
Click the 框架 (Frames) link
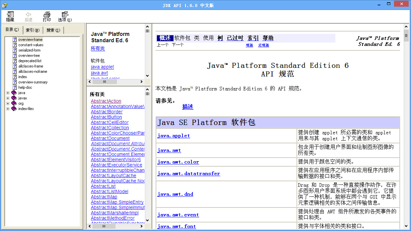[249, 45]
